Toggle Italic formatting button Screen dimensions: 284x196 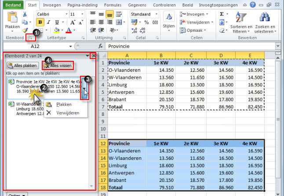coord(48,22)
